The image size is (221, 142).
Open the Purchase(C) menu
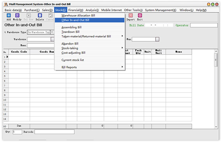pos(32,10)
